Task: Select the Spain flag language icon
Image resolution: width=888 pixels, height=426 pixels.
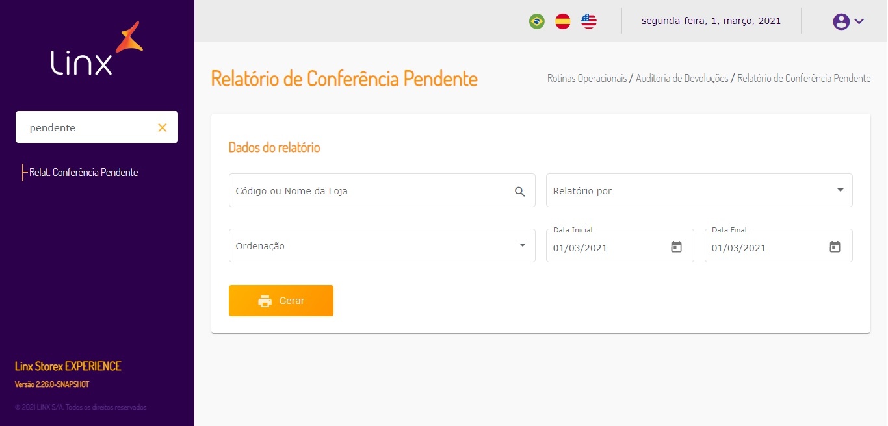Action: point(563,21)
